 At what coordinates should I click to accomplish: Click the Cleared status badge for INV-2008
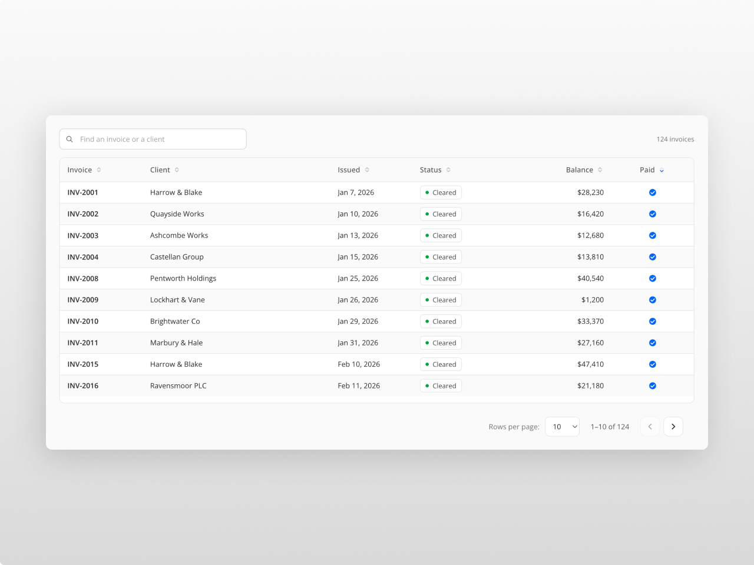(x=441, y=278)
